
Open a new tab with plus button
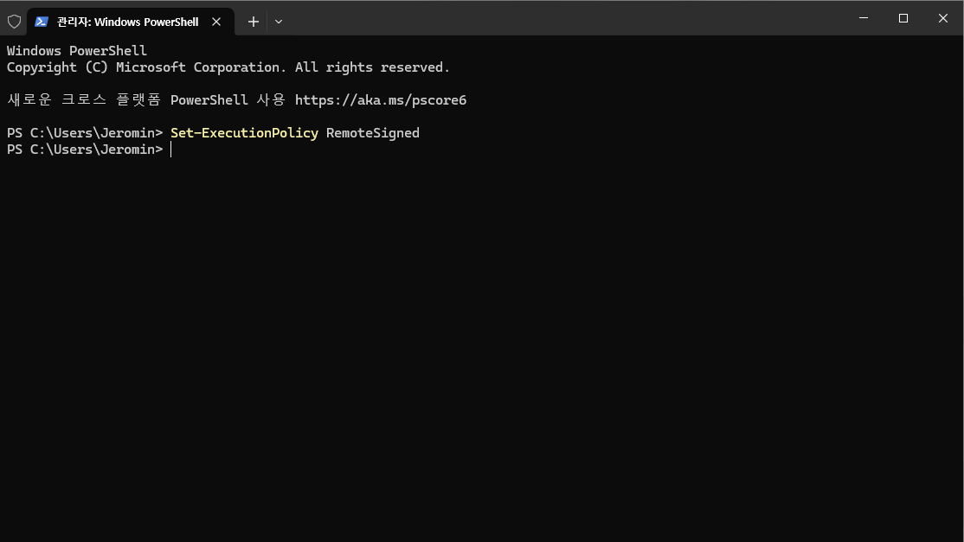pyautogui.click(x=254, y=22)
